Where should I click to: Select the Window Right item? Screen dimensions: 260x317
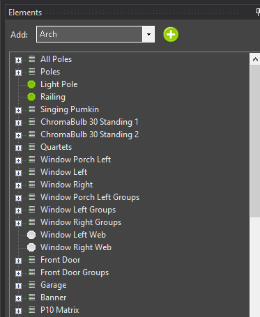[x=66, y=185]
